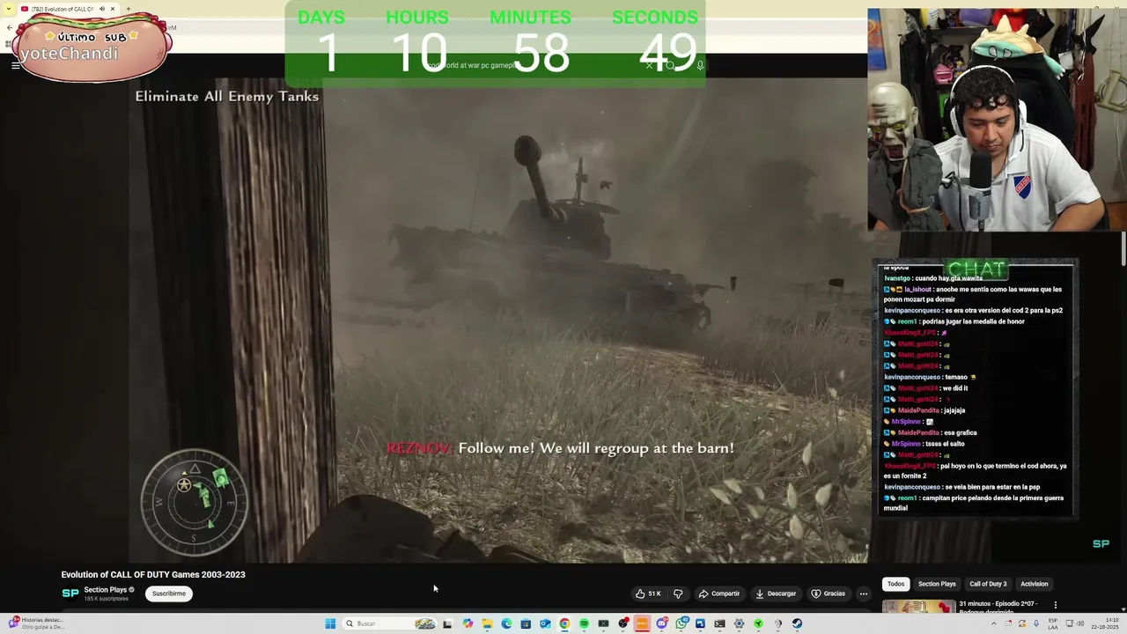Open the ESP LAA language indicator
The width and height of the screenshot is (1127, 634).
coord(1053,623)
